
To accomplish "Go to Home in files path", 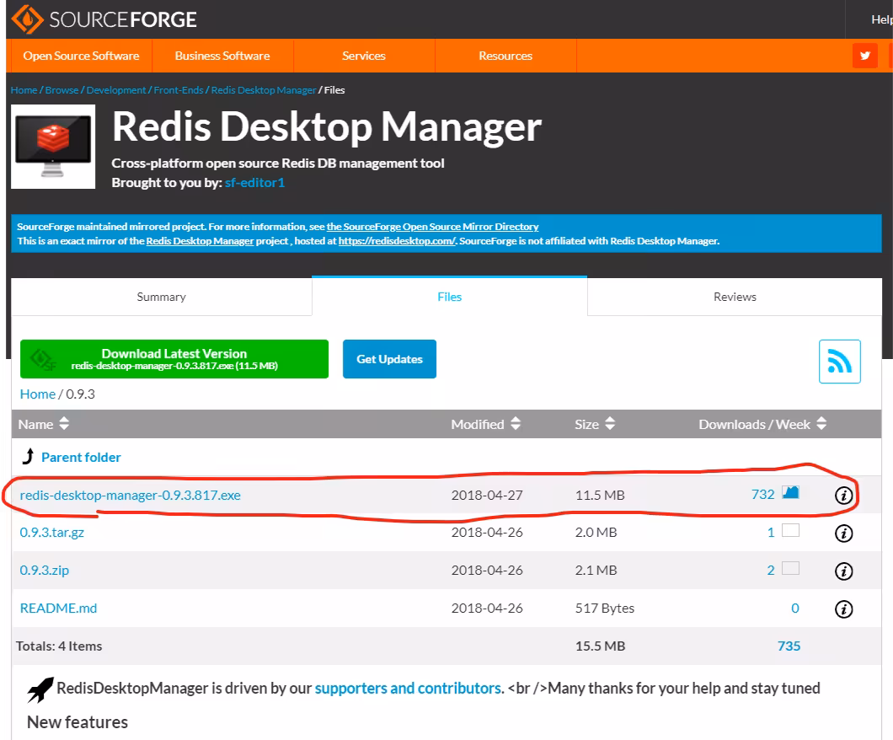I will pyautogui.click(x=38, y=394).
